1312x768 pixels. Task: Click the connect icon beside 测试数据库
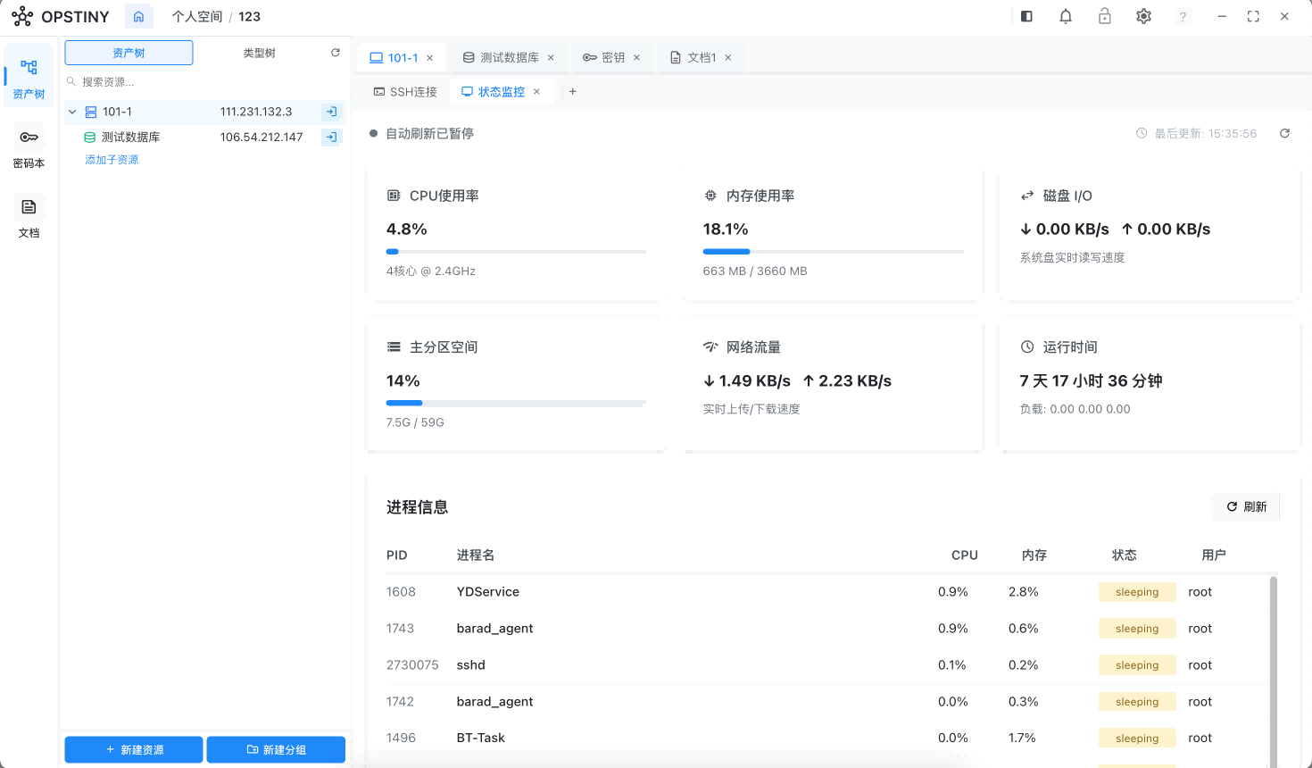331,137
